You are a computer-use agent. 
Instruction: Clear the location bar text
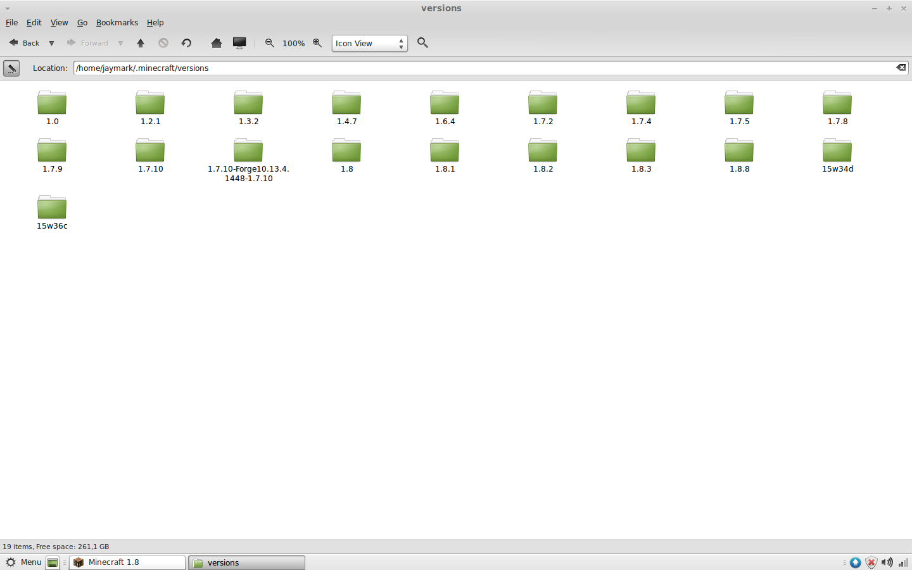901,68
